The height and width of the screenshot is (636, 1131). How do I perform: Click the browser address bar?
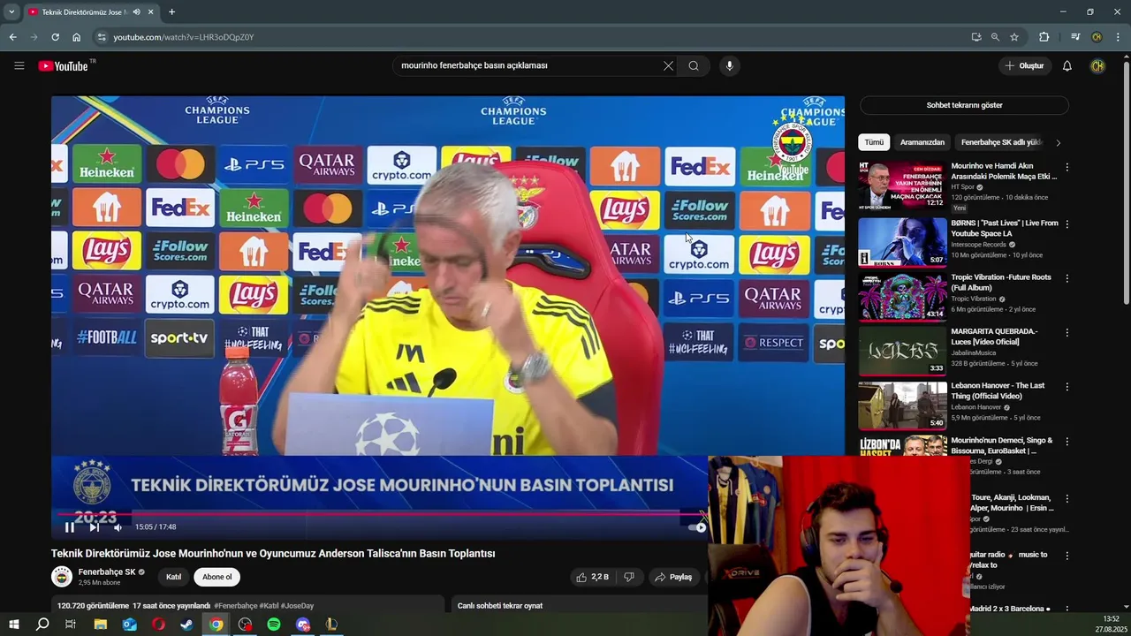click(x=530, y=37)
